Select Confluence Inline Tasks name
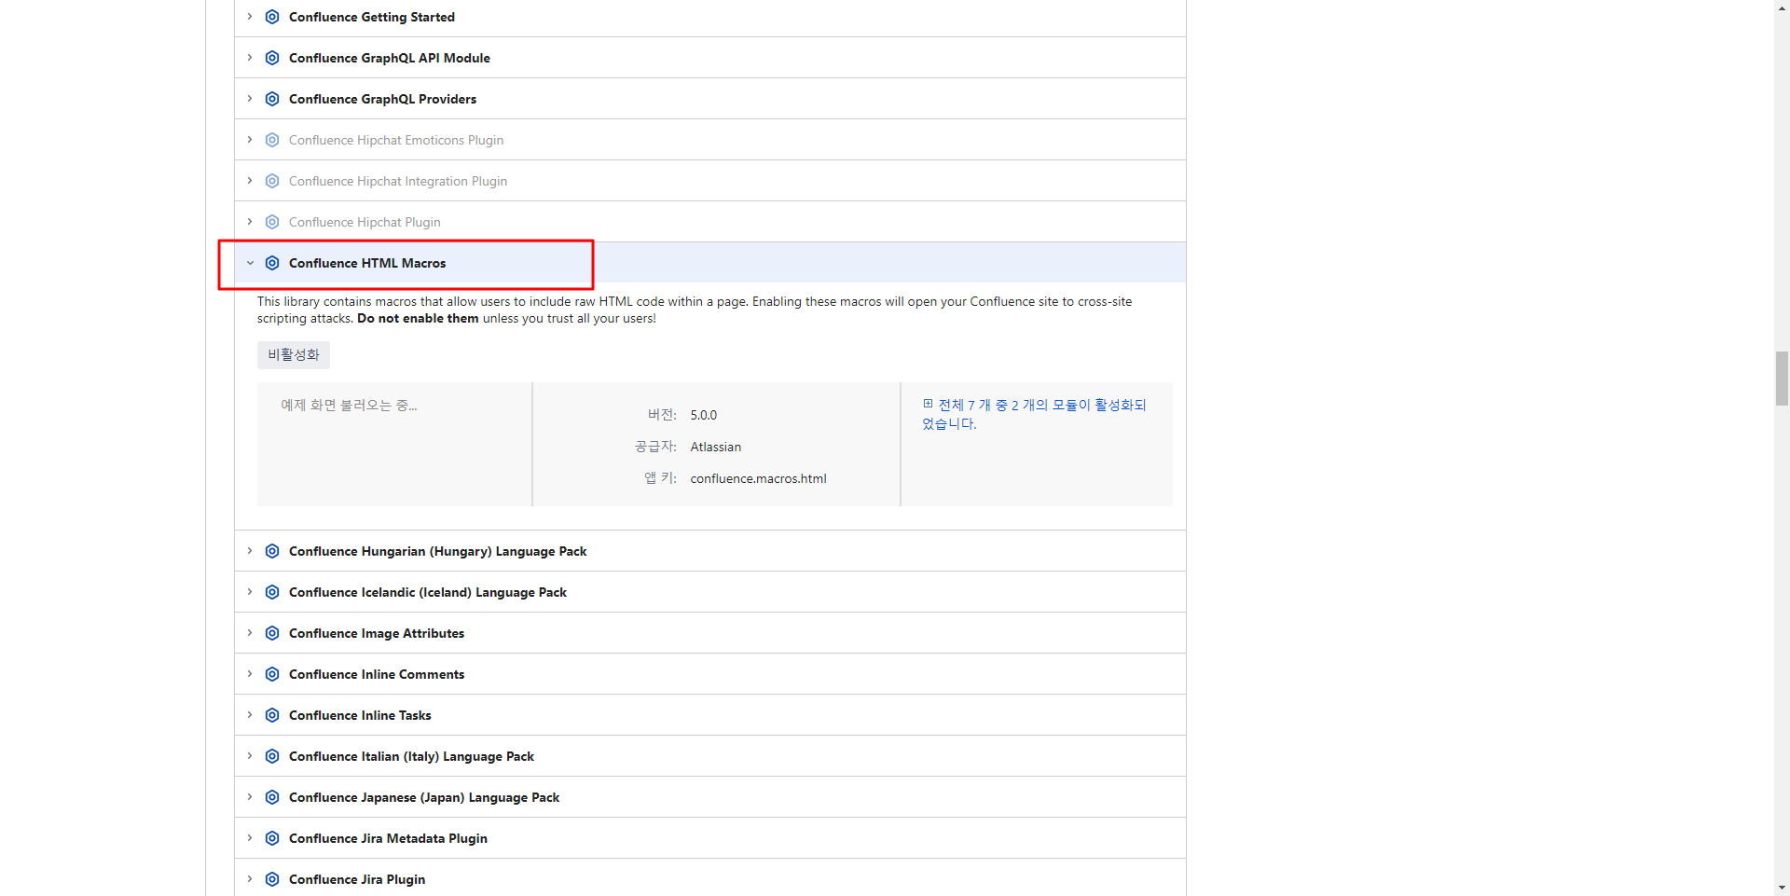1790x896 pixels. coord(360,715)
